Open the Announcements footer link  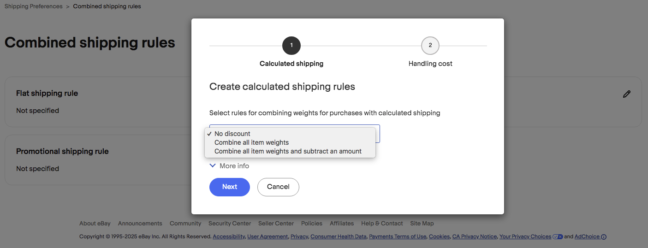tap(140, 224)
